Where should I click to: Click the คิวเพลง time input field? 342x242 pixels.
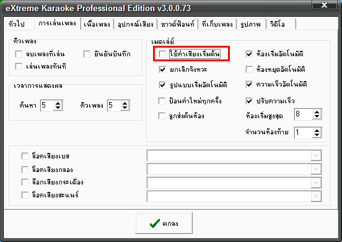click(x=114, y=106)
